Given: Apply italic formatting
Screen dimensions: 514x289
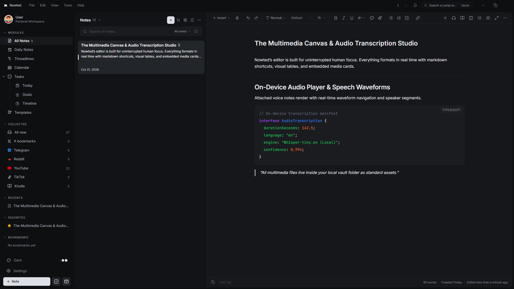Looking at the screenshot, I should (x=343, y=18).
